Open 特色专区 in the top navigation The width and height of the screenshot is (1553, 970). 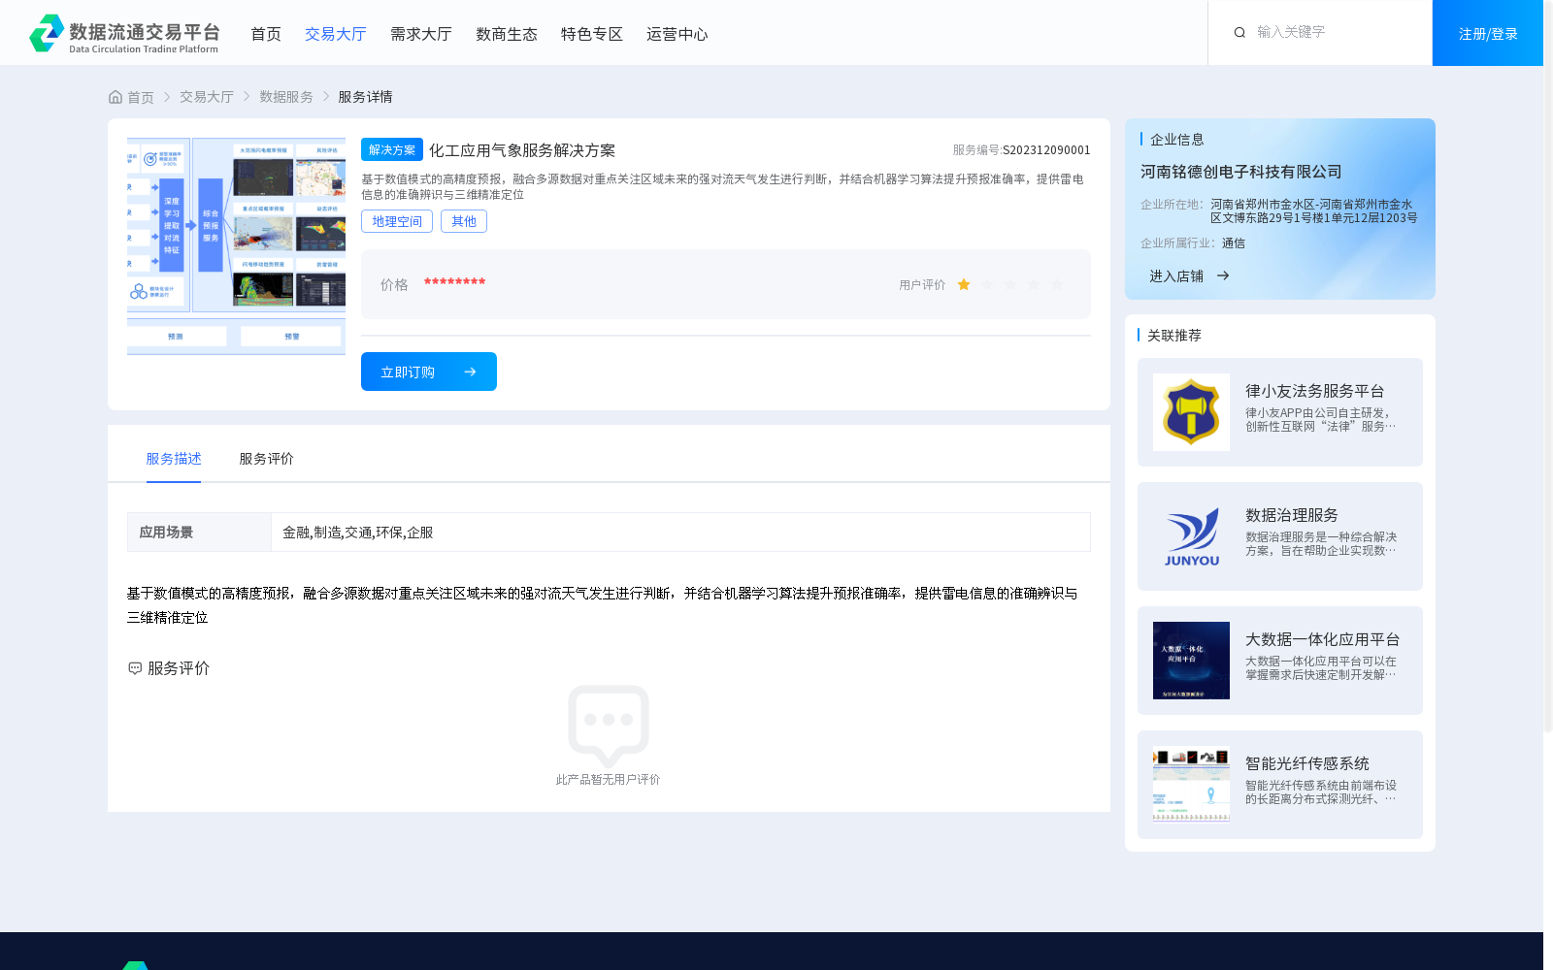pyautogui.click(x=592, y=34)
